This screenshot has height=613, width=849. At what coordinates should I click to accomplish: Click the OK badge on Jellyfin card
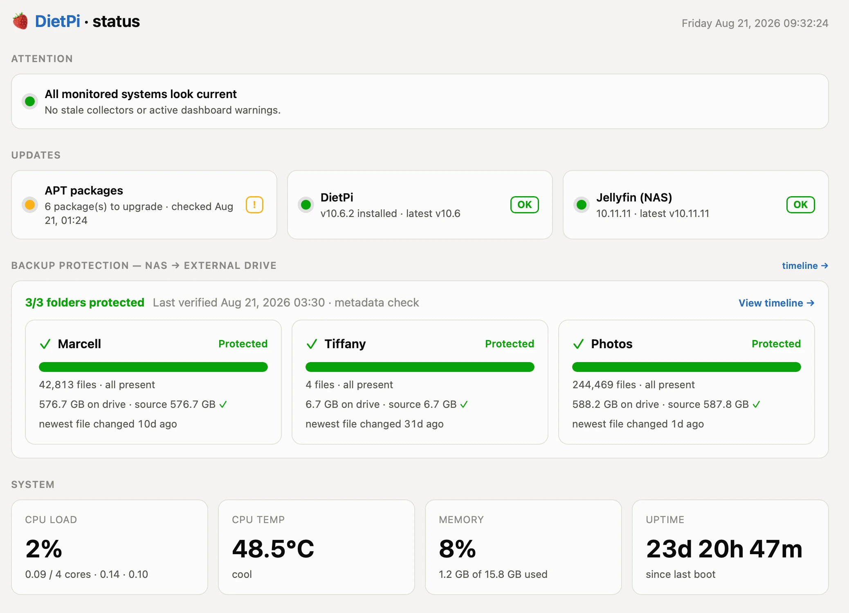pos(800,205)
